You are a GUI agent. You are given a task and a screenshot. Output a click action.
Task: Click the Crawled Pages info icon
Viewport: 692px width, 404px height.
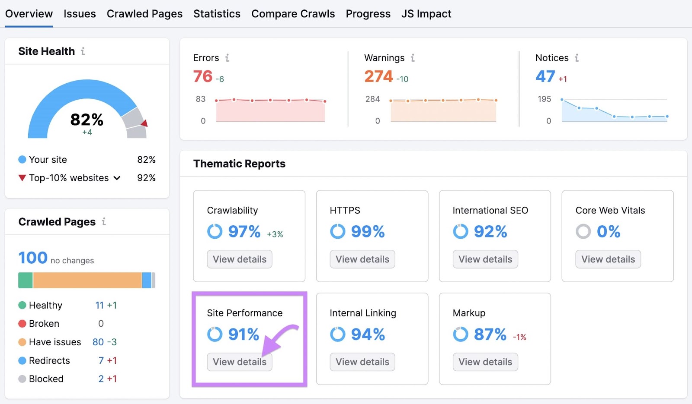pyautogui.click(x=103, y=221)
